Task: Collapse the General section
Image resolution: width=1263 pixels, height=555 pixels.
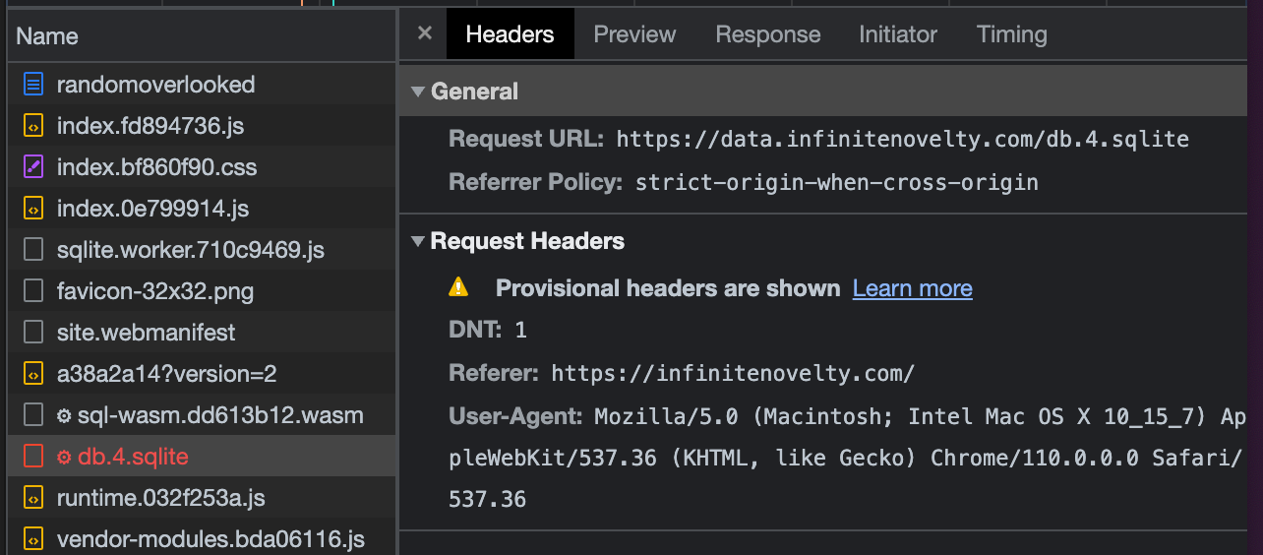Action: pyautogui.click(x=418, y=92)
